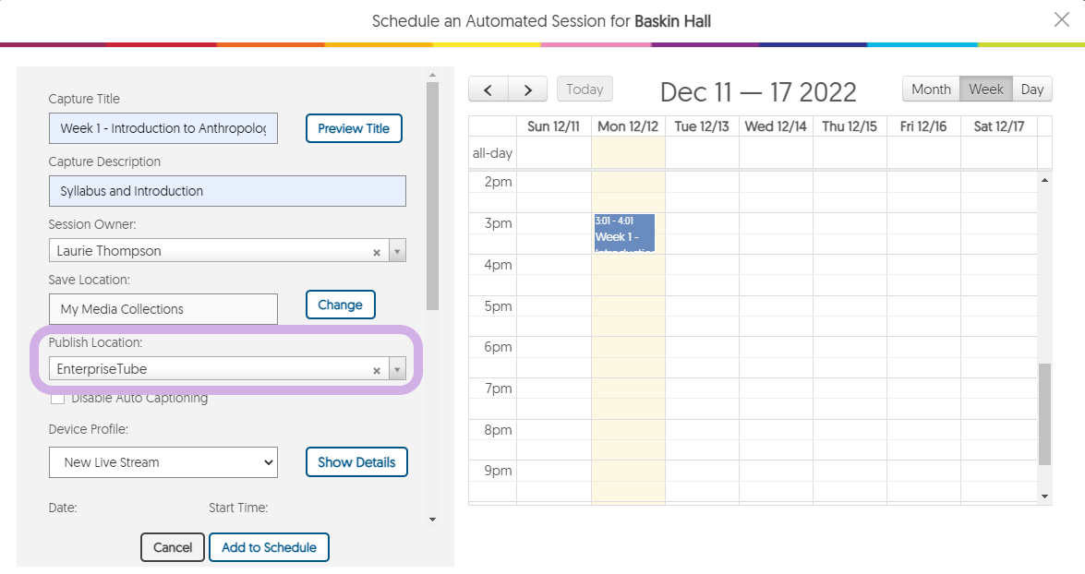Toggle Disable Auto Captioning checkbox
The image size is (1085, 574).
58,399
